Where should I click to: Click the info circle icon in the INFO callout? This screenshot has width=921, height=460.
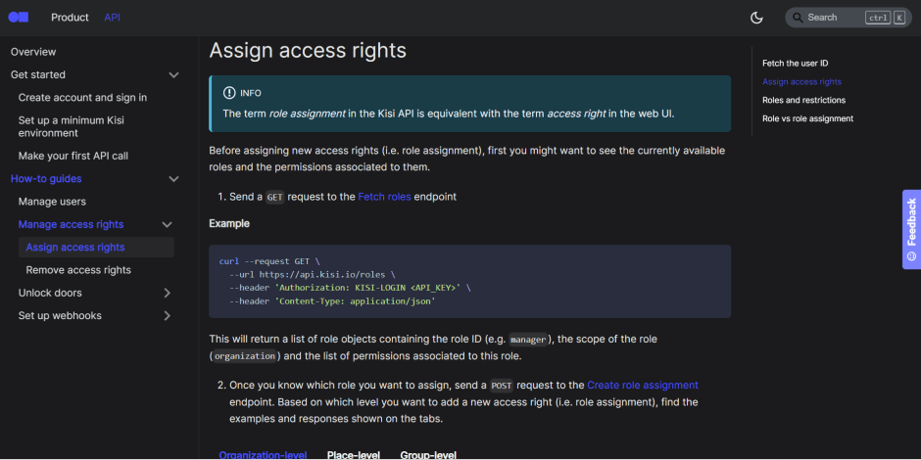(x=229, y=93)
